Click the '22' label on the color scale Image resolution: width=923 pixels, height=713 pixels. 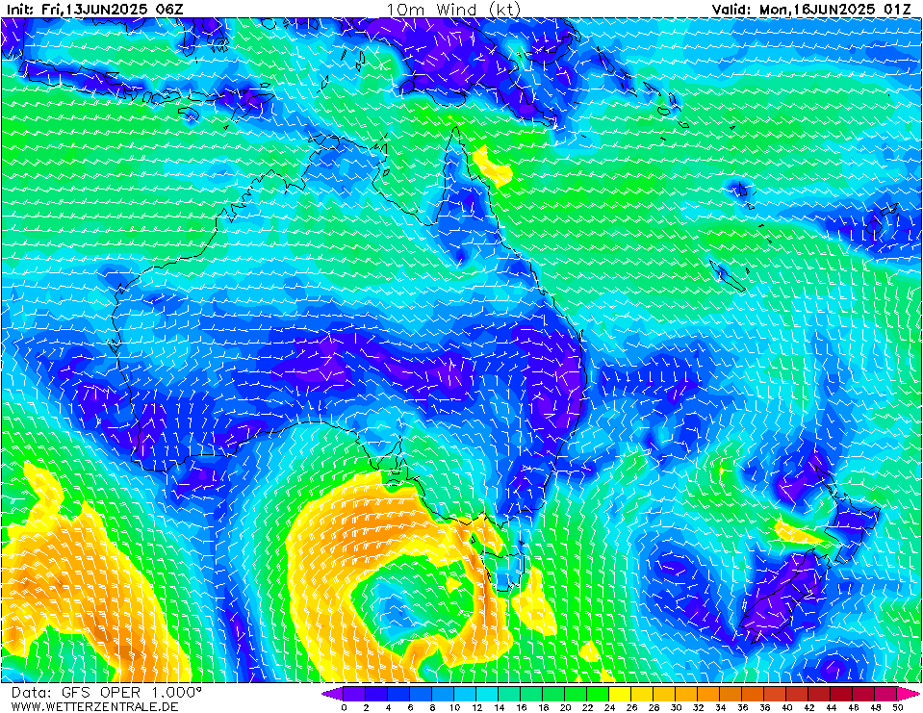click(x=587, y=707)
